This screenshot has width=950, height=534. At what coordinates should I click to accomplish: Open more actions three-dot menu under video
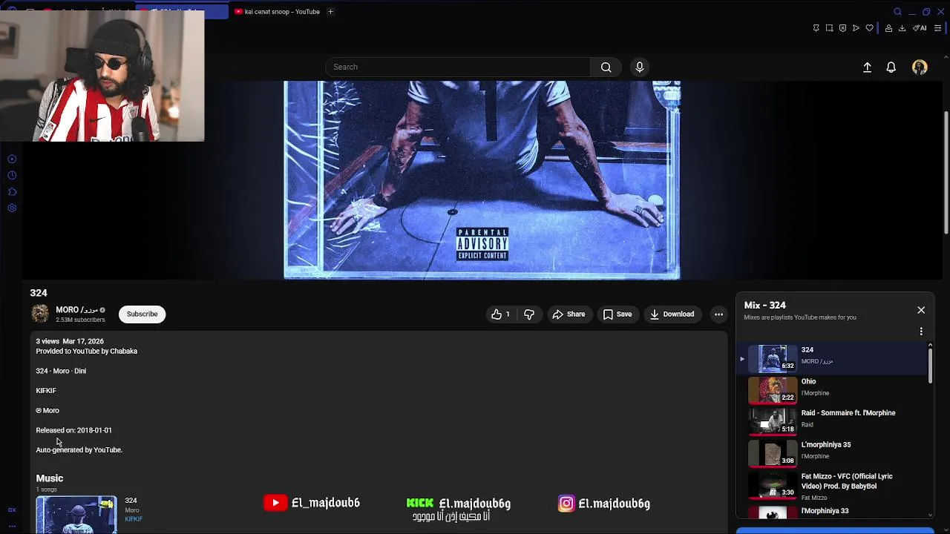point(718,314)
